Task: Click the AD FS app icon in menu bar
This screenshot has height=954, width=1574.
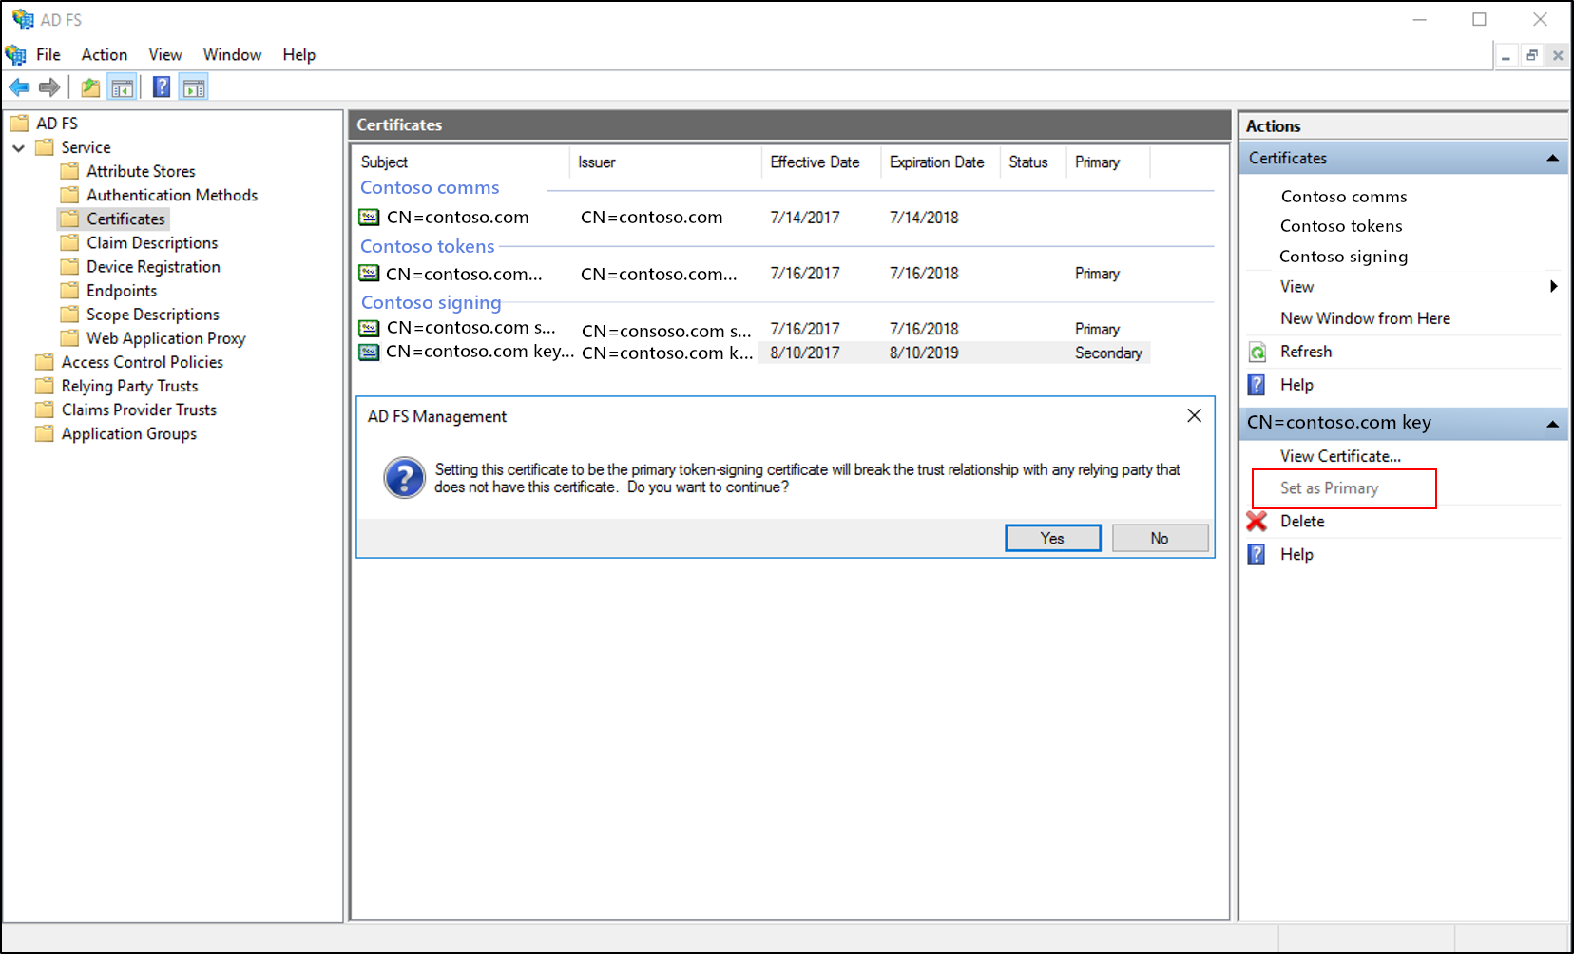Action: click(16, 55)
